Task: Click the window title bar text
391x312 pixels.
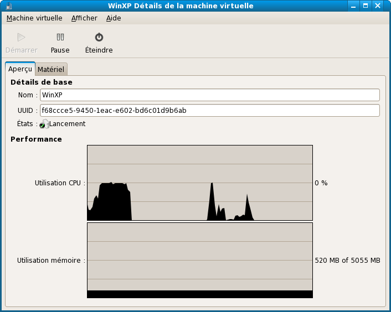Action: [x=181, y=6]
